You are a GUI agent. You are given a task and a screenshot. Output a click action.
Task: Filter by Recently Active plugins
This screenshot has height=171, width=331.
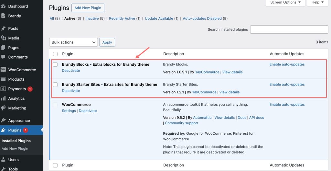[122, 19]
